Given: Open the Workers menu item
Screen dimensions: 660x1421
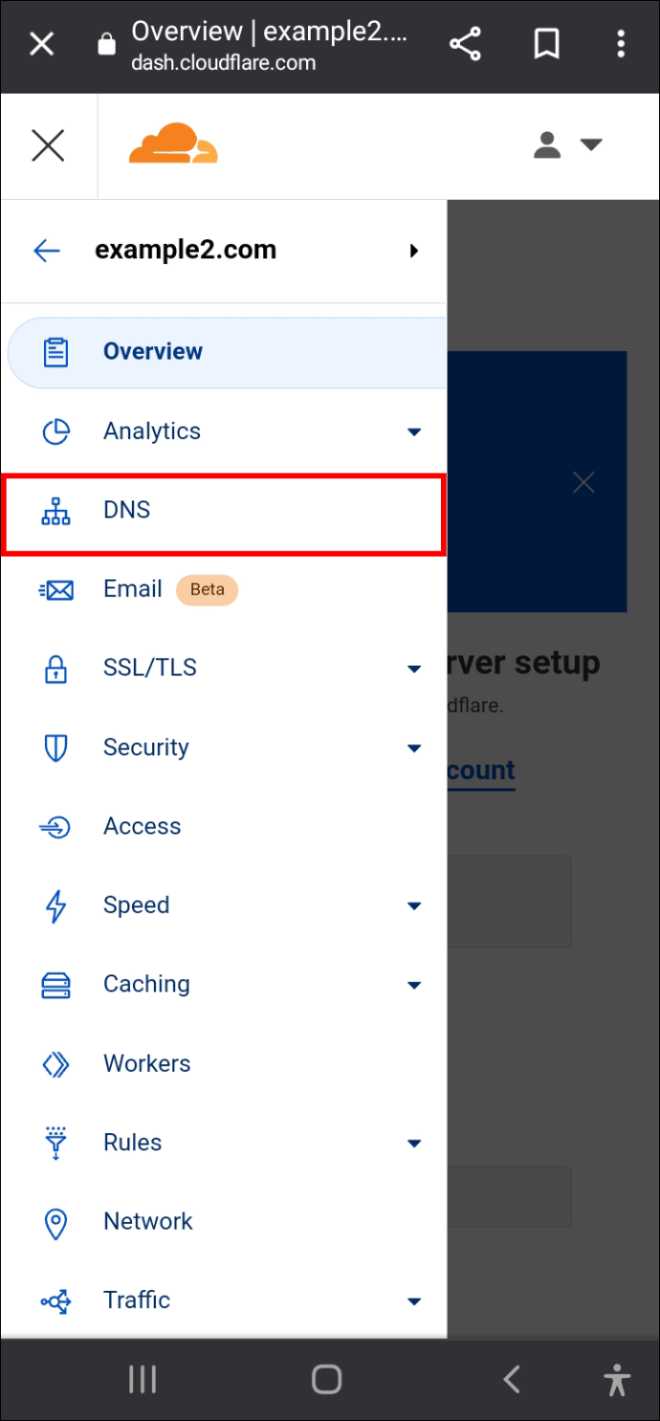Looking at the screenshot, I should click(x=224, y=1064).
